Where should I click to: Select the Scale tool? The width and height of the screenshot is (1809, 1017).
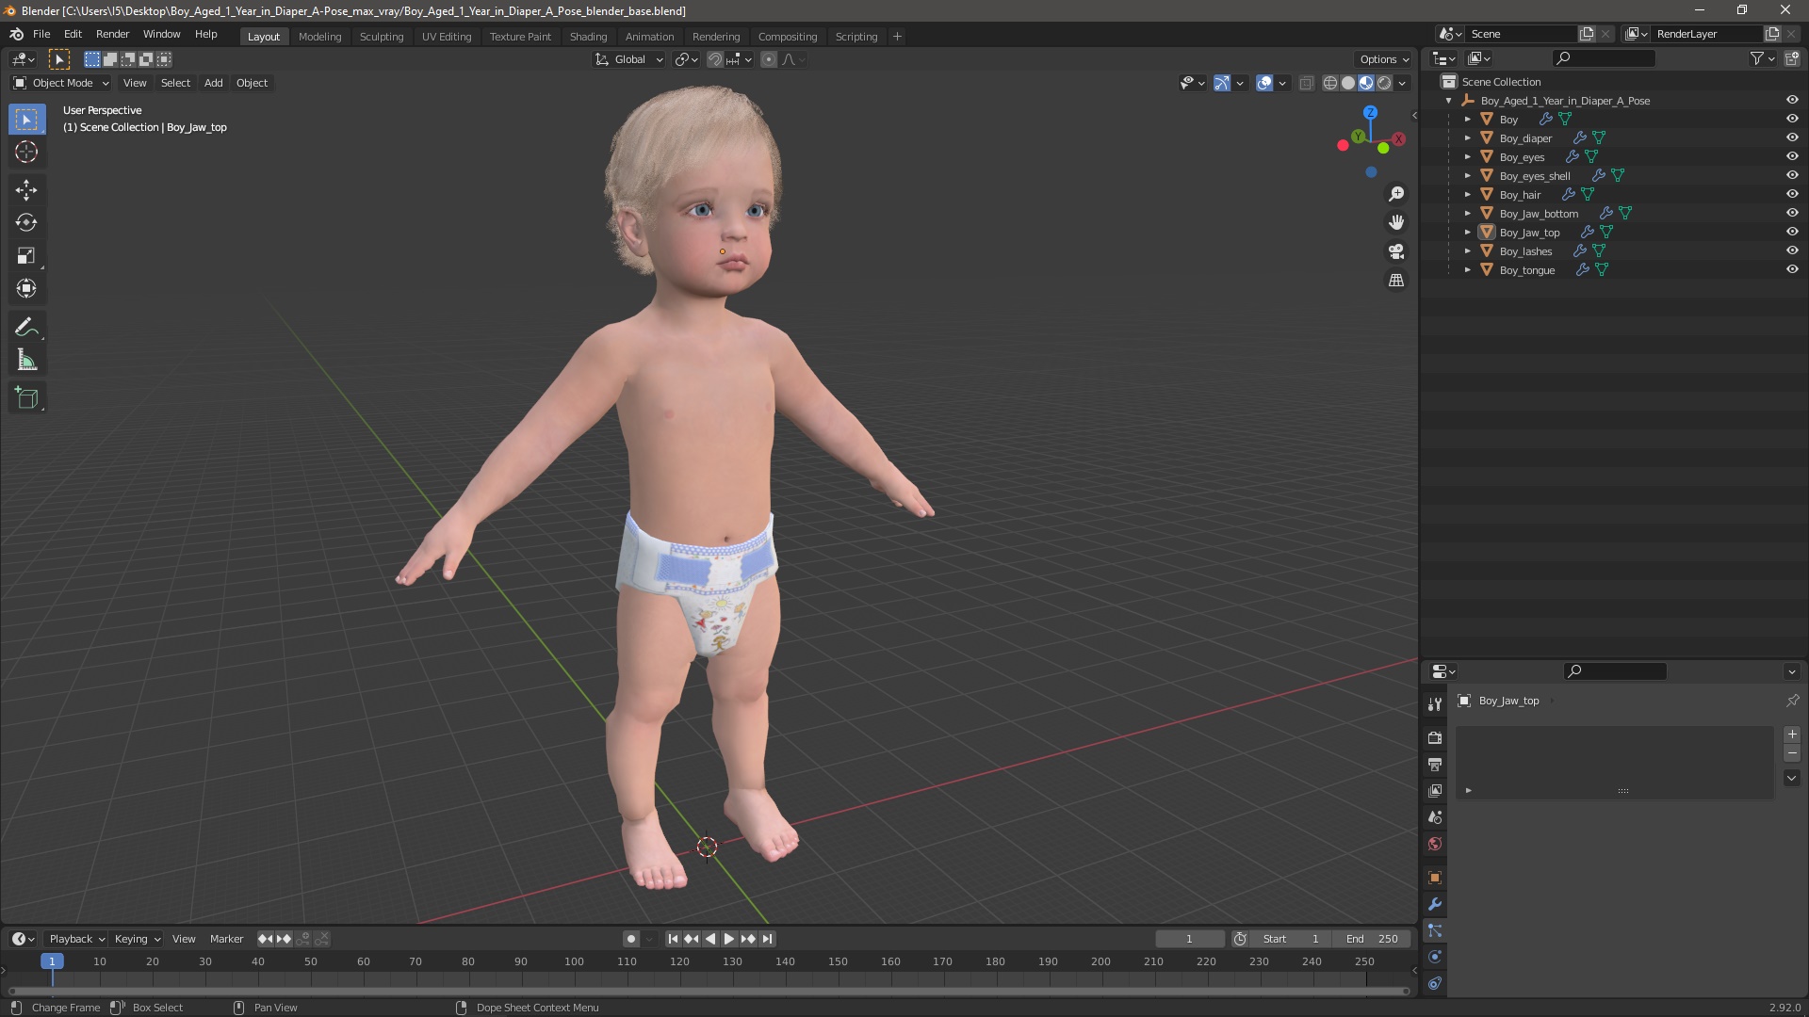tap(26, 256)
